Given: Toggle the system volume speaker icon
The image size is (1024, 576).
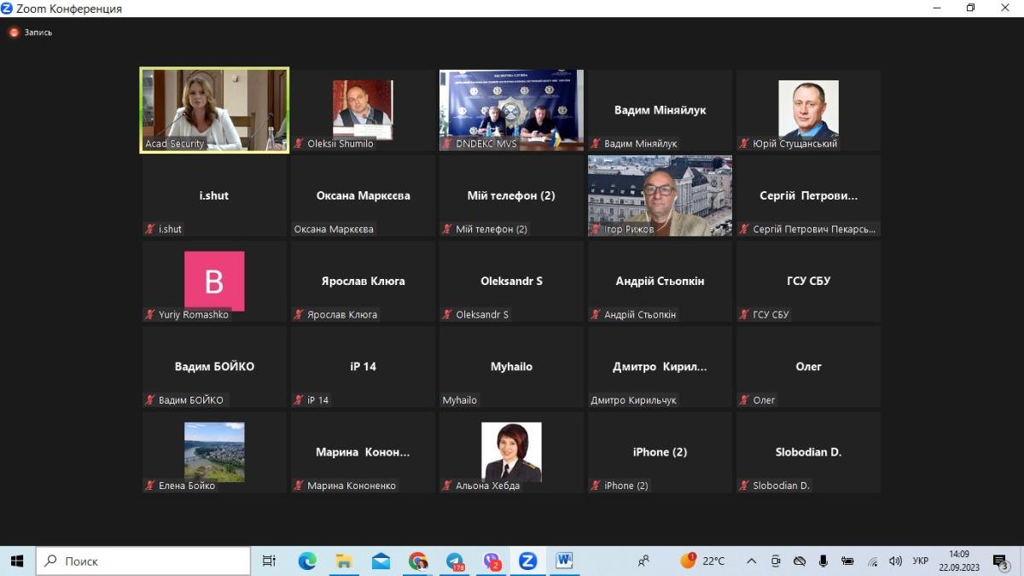Looking at the screenshot, I should [895, 561].
